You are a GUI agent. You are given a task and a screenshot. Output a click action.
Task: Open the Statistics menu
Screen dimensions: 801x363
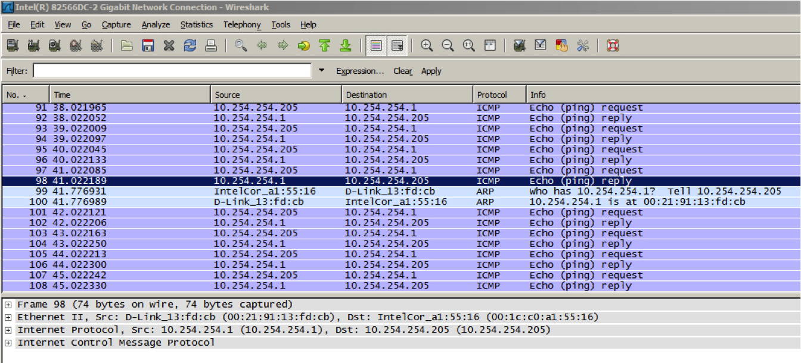click(x=197, y=24)
